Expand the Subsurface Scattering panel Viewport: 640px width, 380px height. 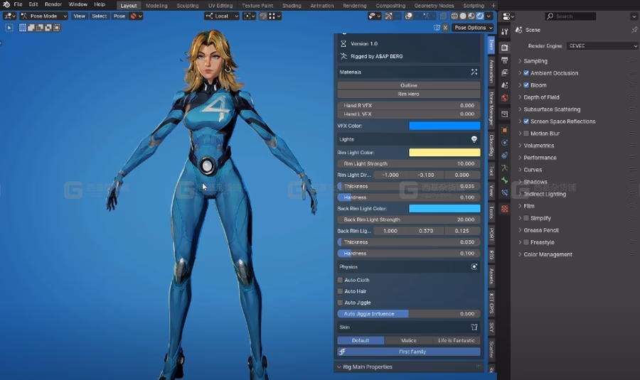552,109
